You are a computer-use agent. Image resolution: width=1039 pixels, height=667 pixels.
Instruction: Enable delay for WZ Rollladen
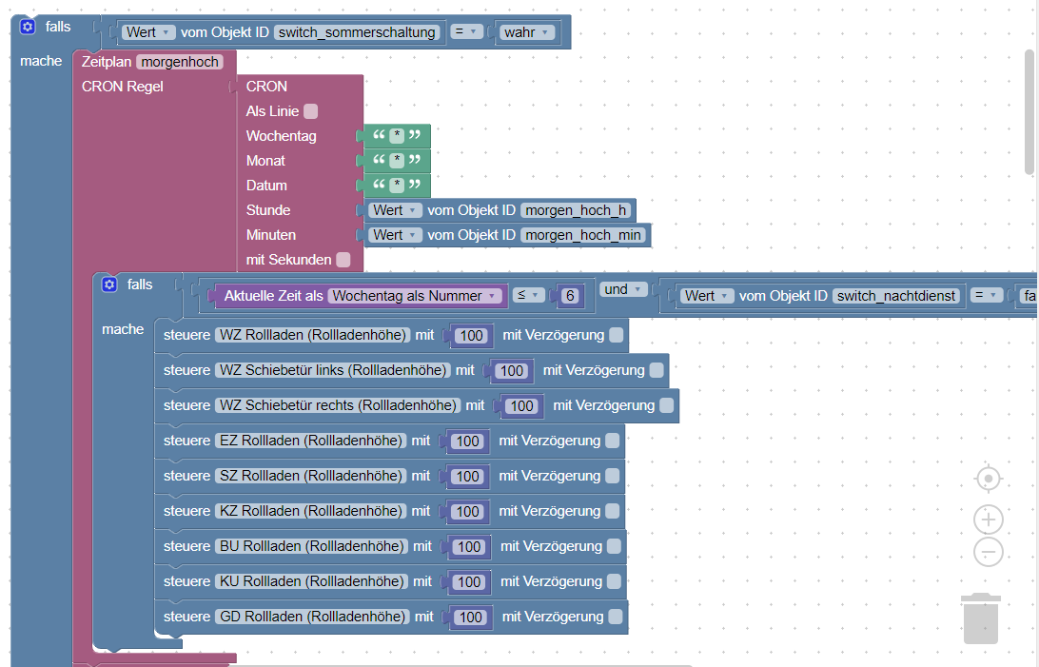click(x=617, y=335)
